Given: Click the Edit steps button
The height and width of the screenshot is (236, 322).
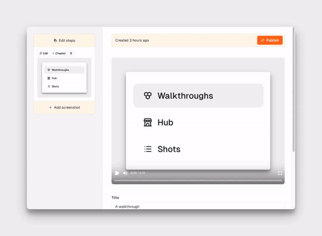Looking at the screenshot, I should click(64, 40).
